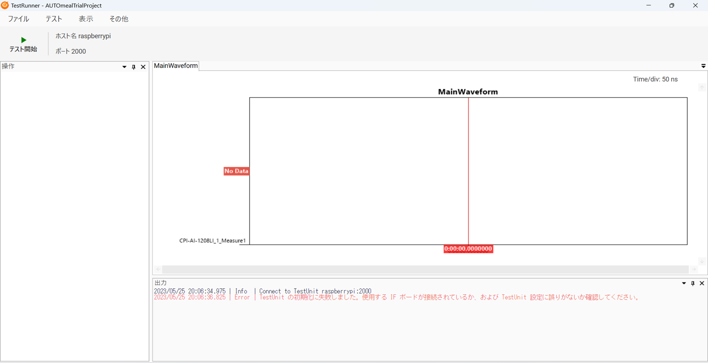Select the CPI-AI-1208LI_1_Measure1 channel label
The width and height of the screenshot is (708, 363).
212,241
